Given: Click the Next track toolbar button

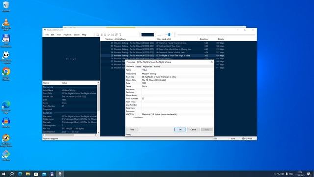Looking at the screenshot, I should tap(113, 35).
